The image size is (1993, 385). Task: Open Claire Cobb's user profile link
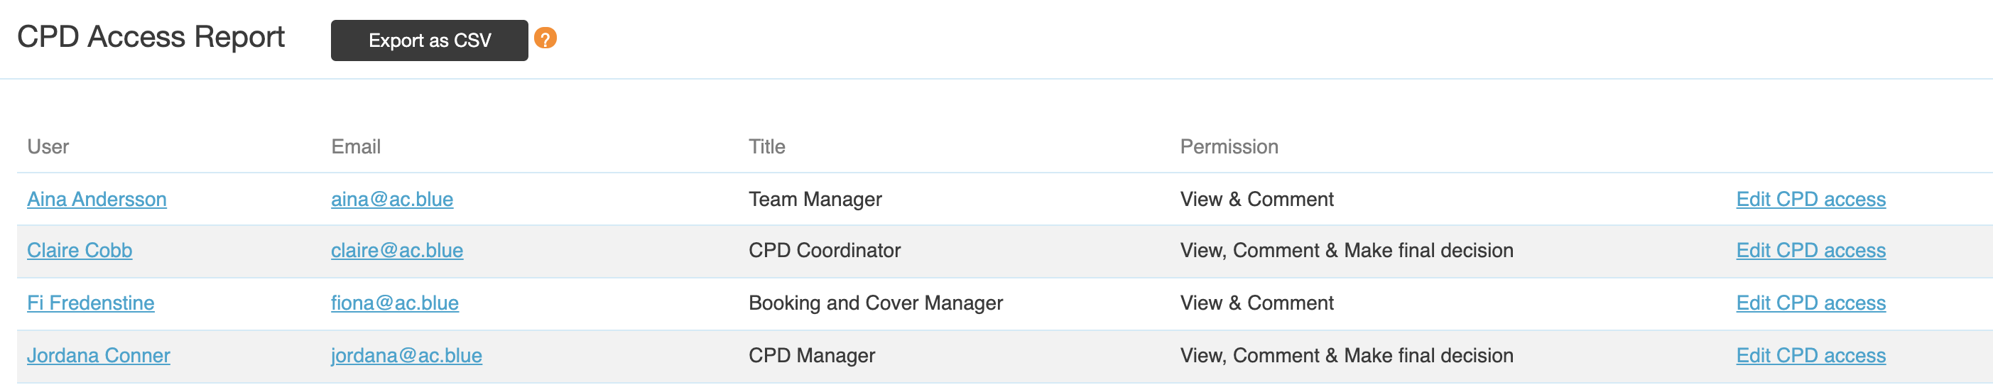(80, 251)
